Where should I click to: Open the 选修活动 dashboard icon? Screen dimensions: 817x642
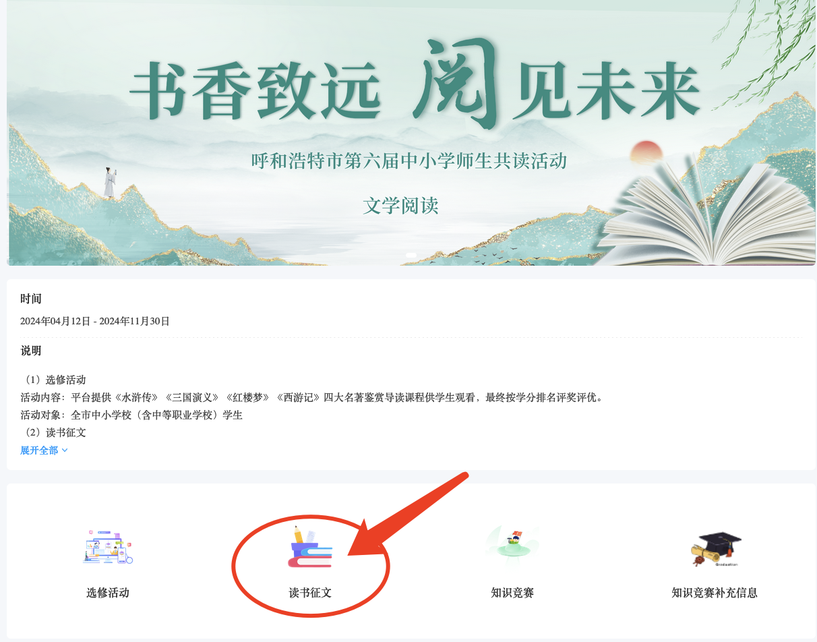108,547
